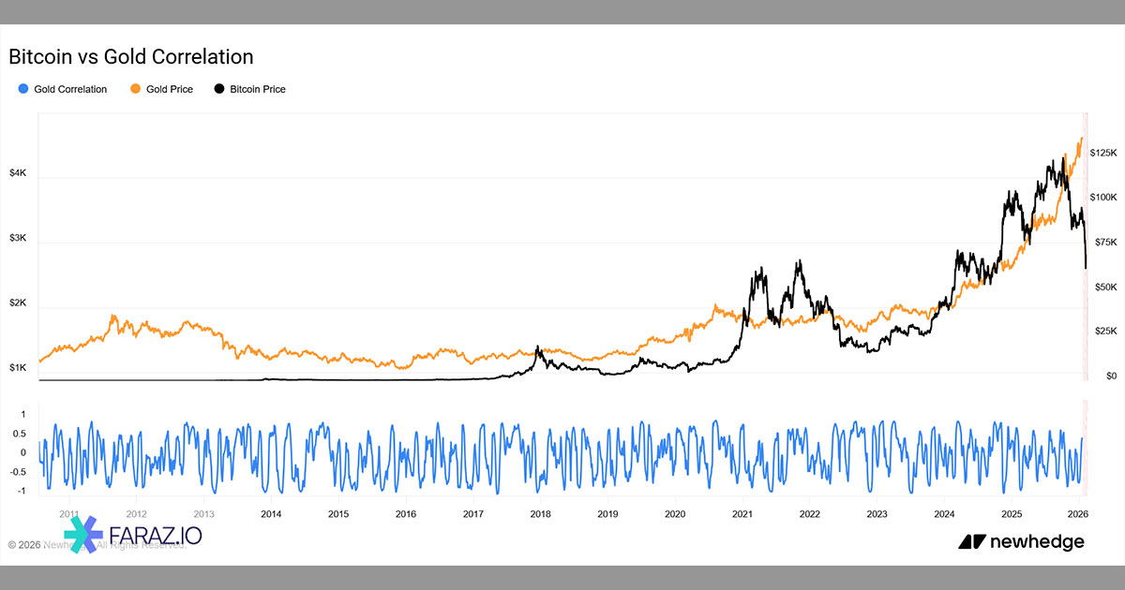Toggle the Gold Correlation series label
Image resolution: width=1125 pixels, height=590 pixels.
coord(70,89)
